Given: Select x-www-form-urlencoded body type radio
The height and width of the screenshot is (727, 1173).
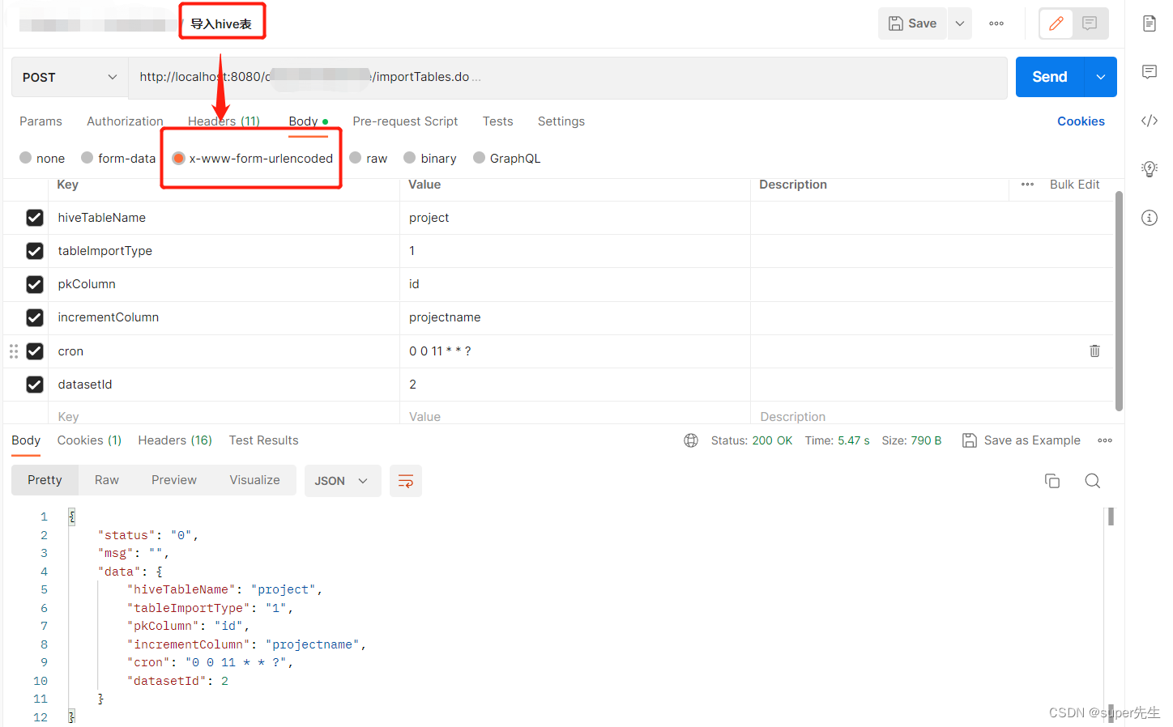Looking at the screenshot, I should pyautogui.click(x=178, y=158).
